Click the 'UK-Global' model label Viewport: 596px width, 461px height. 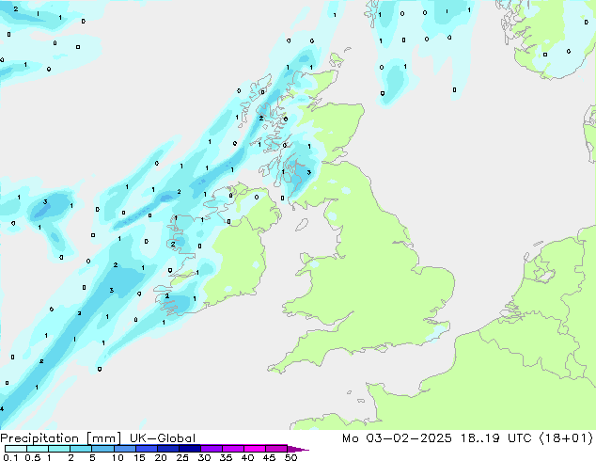click(x=163, y=438)
